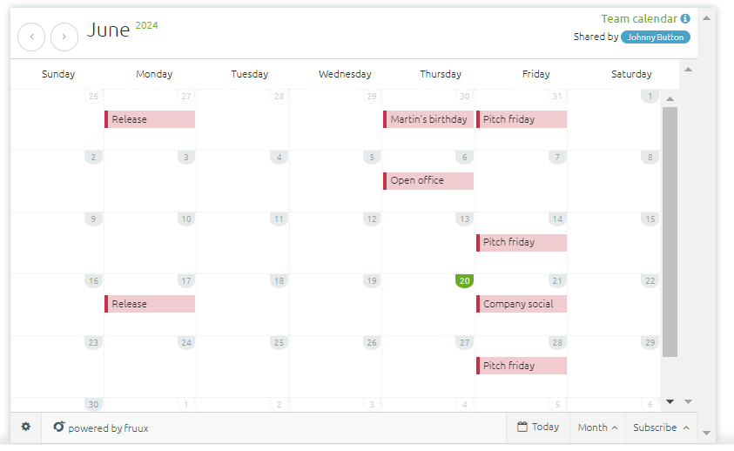This screenshot has width=734, height=451.
Task: Click the info icon beside Team calendar
Action: pos(685,18)
